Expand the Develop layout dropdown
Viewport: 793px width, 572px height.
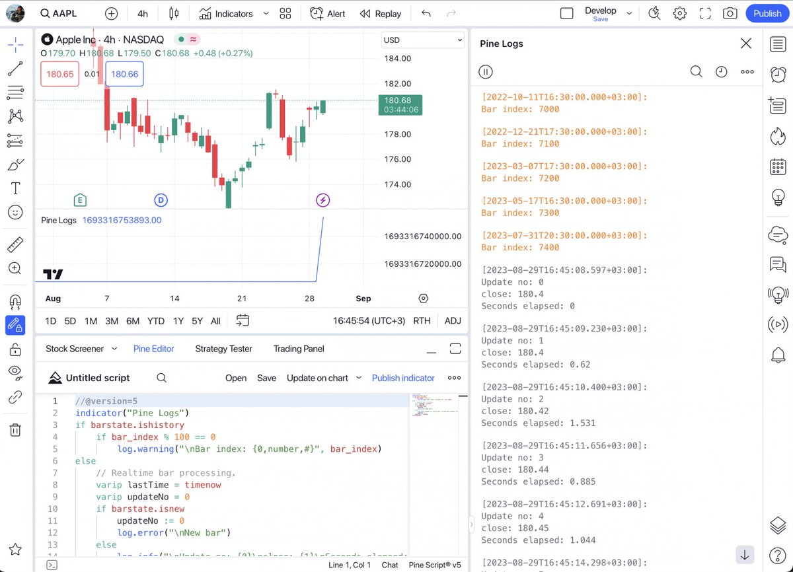tap(629, 13)
